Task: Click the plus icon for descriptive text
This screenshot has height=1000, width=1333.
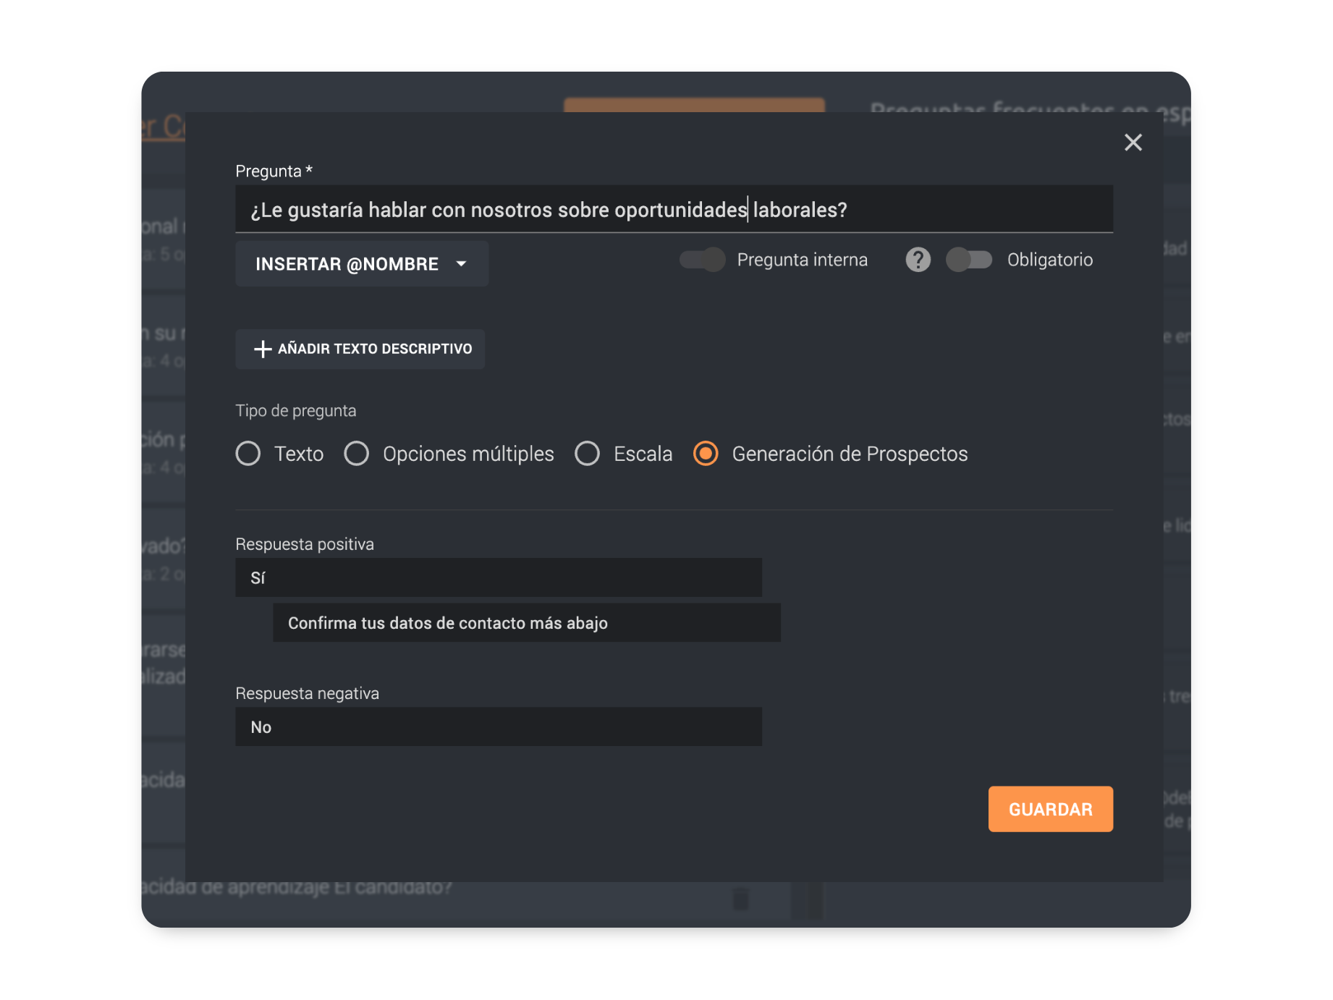Action: [x=263, y=349]
